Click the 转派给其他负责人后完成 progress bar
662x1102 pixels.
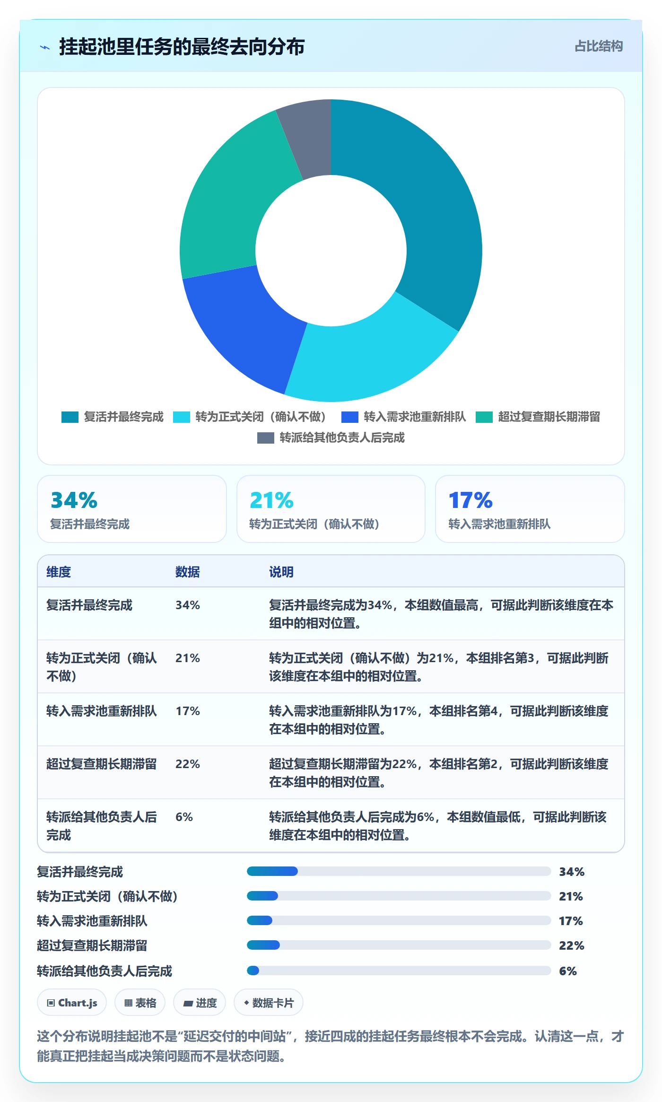[399, 971]
